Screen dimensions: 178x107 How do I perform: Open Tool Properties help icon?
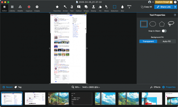click(x=175, y=15)
